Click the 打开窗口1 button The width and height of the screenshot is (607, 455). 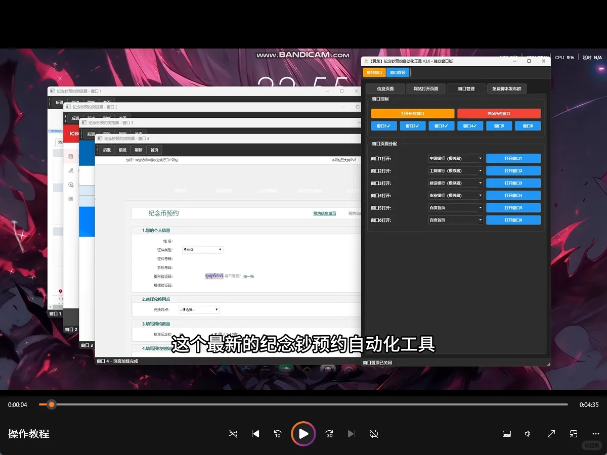(513, 158)
